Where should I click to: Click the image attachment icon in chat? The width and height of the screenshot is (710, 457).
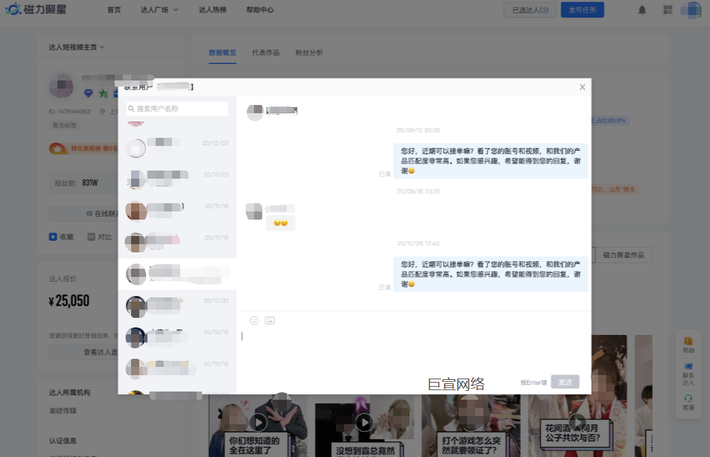coord(270,320)
